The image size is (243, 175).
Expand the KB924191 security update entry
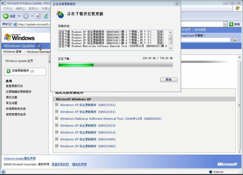pos(57,111)
